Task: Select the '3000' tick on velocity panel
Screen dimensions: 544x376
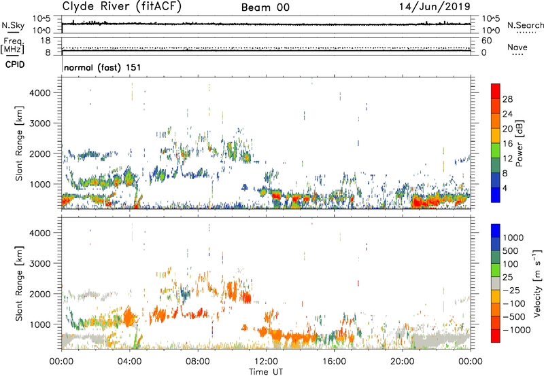Action: click(40, 263)
